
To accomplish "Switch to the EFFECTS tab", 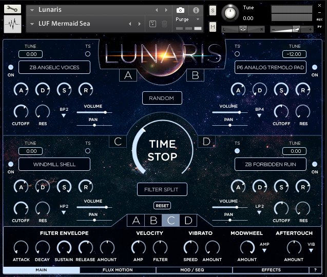I will pos(271,270).
